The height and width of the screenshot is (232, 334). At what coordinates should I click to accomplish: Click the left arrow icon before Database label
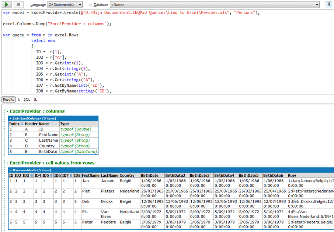coord(90,5)
